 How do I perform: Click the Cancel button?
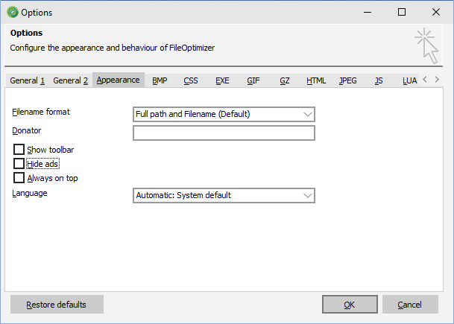pyautogui.click(x=410, y=305)
